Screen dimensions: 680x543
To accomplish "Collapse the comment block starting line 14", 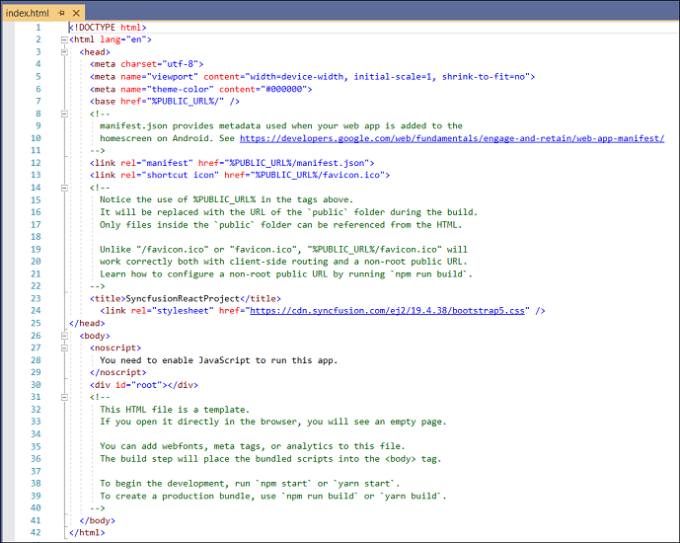I will [64, 188].
